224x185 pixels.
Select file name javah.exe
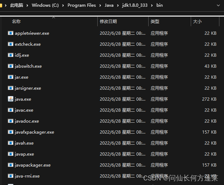pyautogui.click(x=24, y=143)
